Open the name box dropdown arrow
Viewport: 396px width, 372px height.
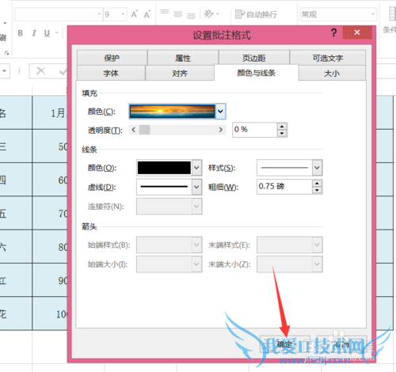click(x=5, y=71)
